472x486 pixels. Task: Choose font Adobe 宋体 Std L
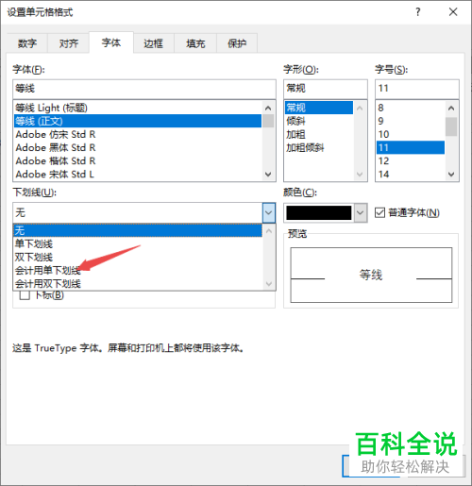pos(138,174)
